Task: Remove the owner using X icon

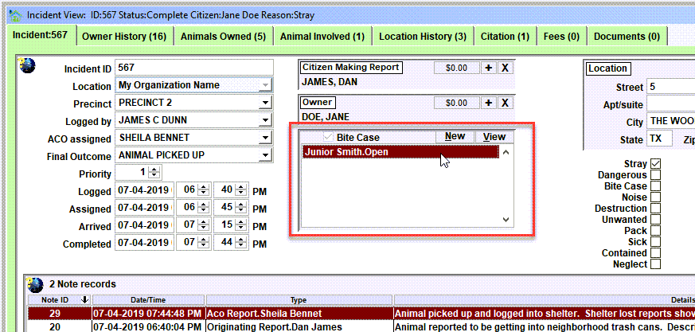Action: 505,103
